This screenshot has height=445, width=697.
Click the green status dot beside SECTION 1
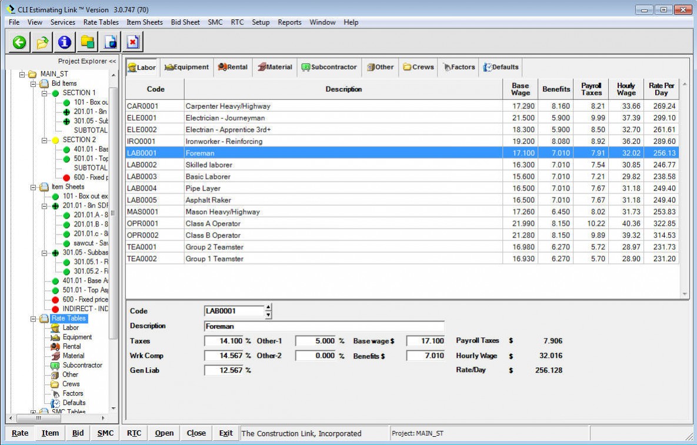coord(55,93)
